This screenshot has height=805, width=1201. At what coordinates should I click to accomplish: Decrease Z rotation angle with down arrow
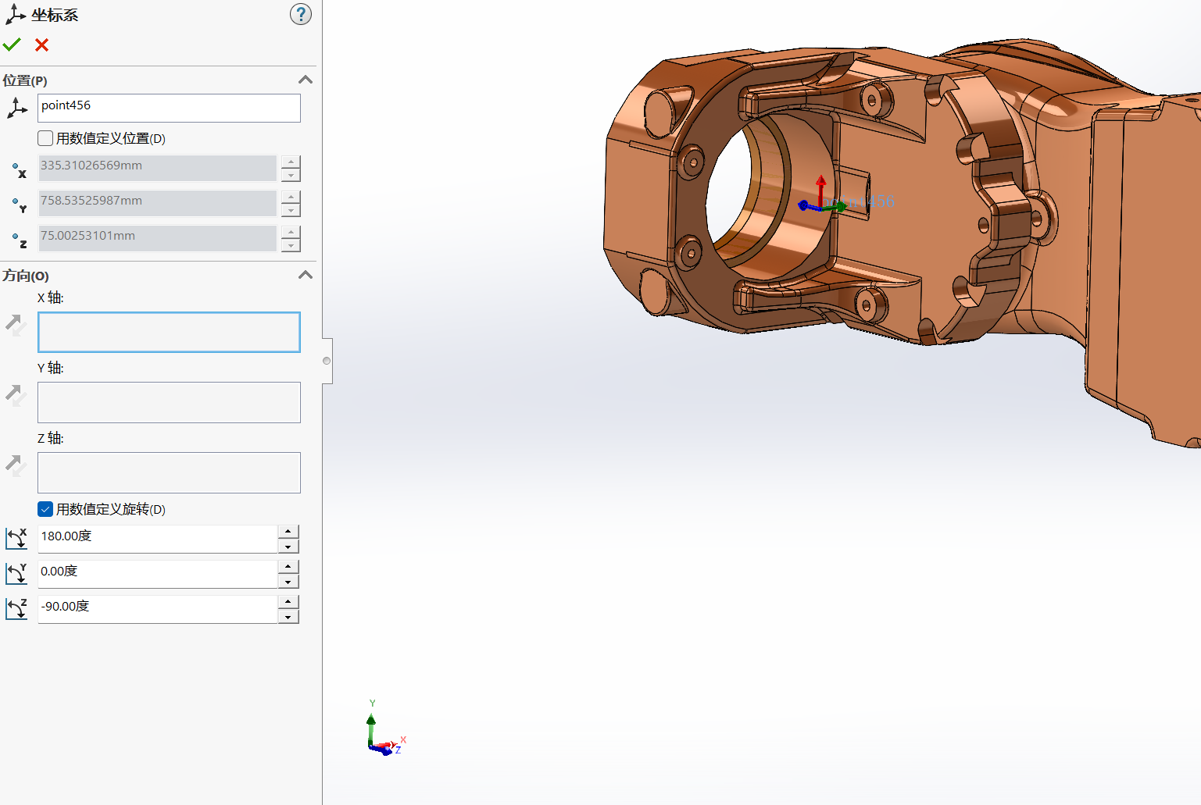[288, 617]
